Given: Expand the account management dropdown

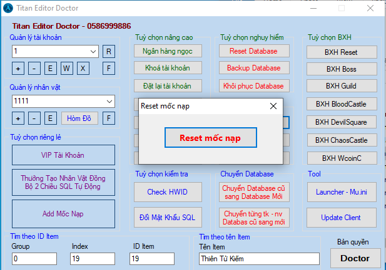Looking at the screenshot, I should tap(93, 51).
